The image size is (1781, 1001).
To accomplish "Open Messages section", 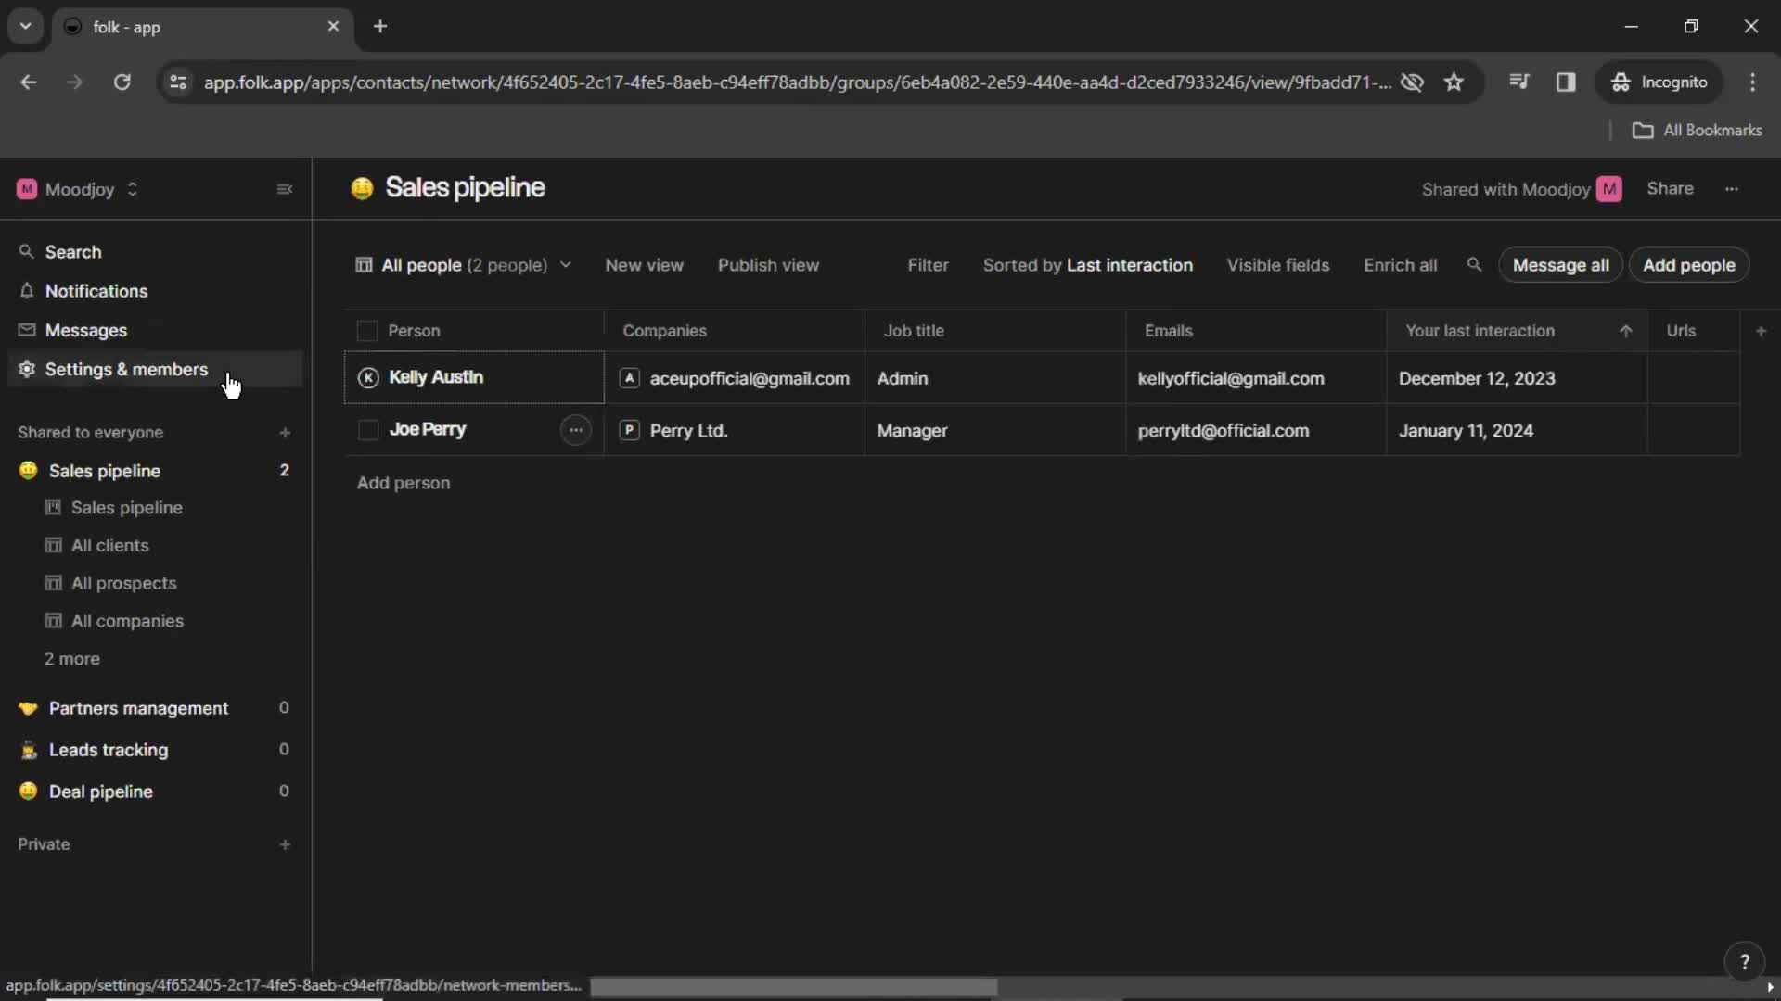I will point(84,330).
